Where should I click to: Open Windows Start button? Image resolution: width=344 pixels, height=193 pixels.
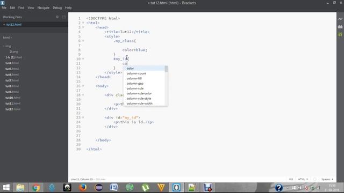pyautogui.click(x=6, y=188)
